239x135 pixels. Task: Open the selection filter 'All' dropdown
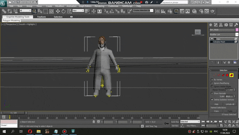(x=25, y=10)
